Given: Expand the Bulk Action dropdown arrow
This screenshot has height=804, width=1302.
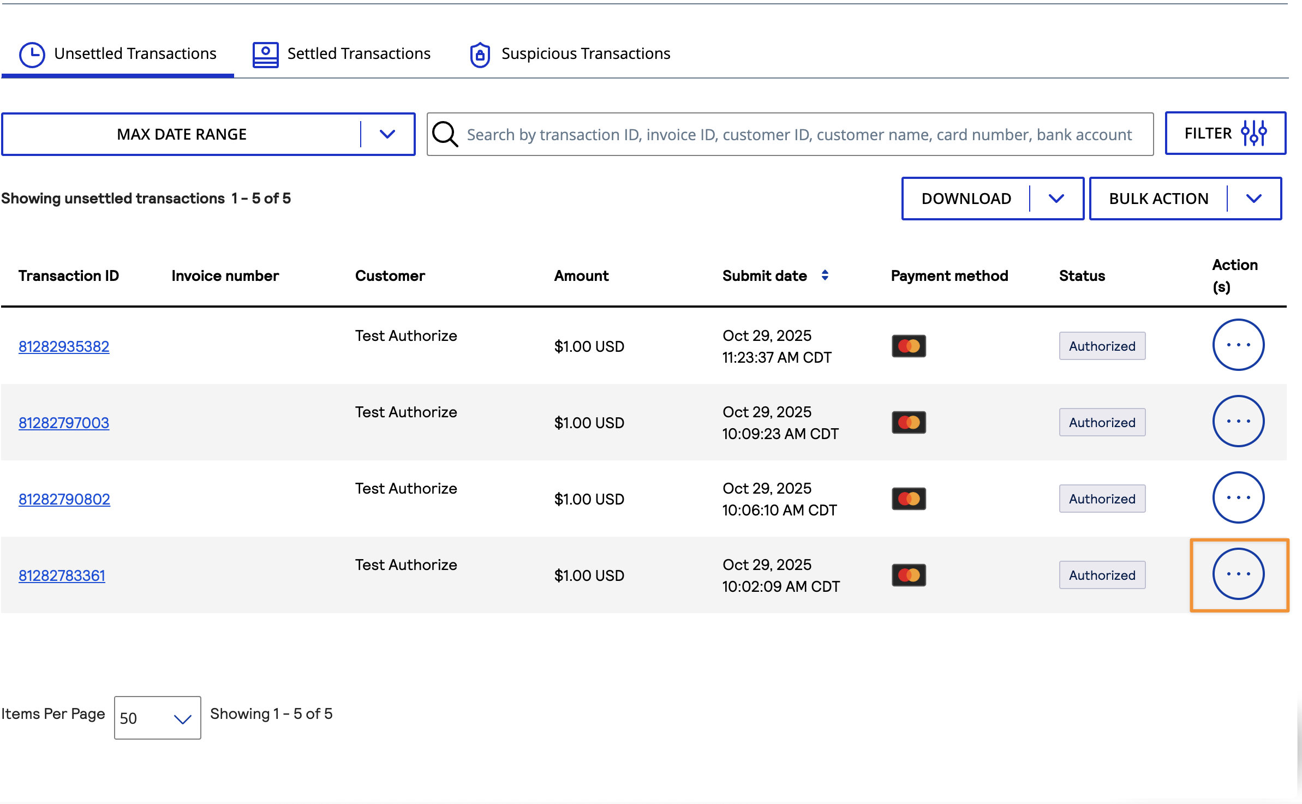Looking at the screenshot, I should click(x=1254, y=199).
